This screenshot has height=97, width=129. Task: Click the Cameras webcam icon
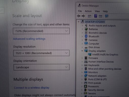point(86,40)
